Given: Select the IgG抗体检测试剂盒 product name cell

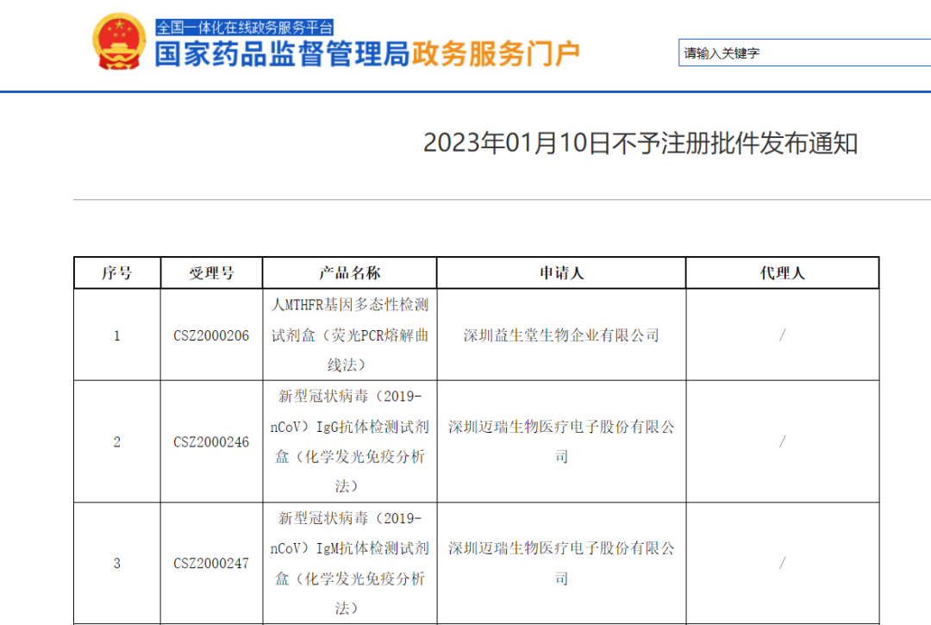Looking at the screenshot, I should pyautogui.click(x=349, y=442).
